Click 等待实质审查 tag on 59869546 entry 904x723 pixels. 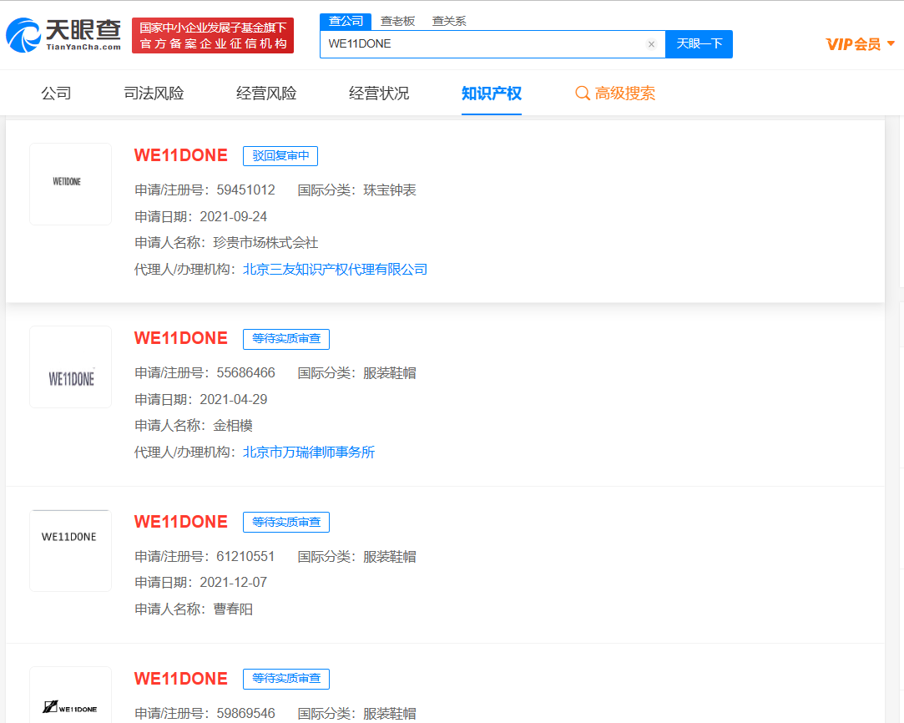pyautogui.click(x=286, y=679)
